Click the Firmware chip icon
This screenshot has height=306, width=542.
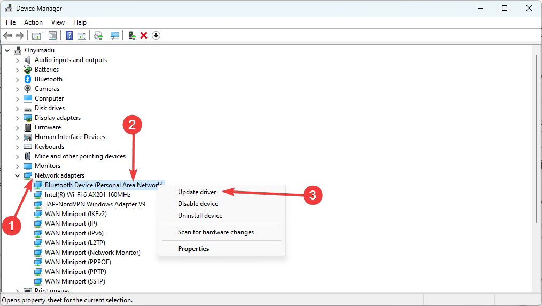(28, 127)
